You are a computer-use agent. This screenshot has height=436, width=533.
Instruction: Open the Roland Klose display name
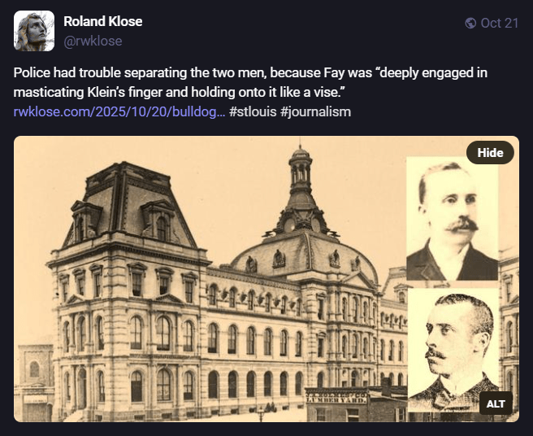[x=103, y=21]
